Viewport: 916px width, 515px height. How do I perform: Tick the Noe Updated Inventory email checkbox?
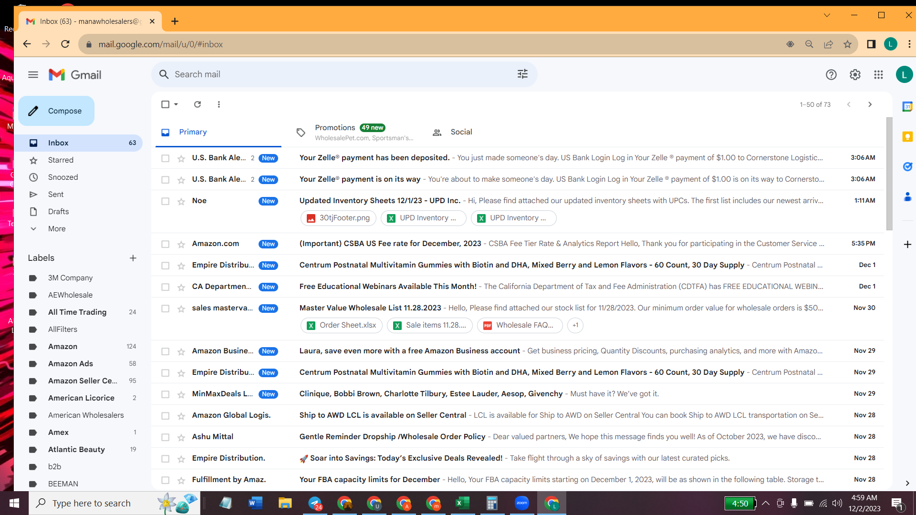tap(165, 201)
